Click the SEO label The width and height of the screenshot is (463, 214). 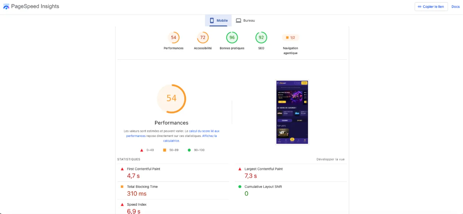tap(261, 48)
